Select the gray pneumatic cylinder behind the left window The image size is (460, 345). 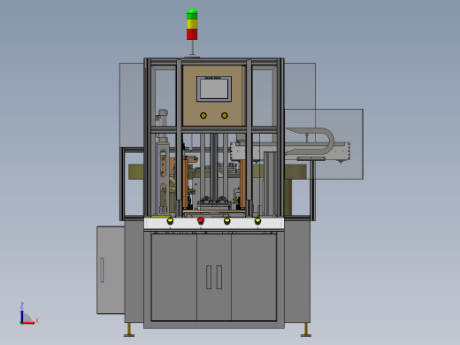tap(163, 126)
